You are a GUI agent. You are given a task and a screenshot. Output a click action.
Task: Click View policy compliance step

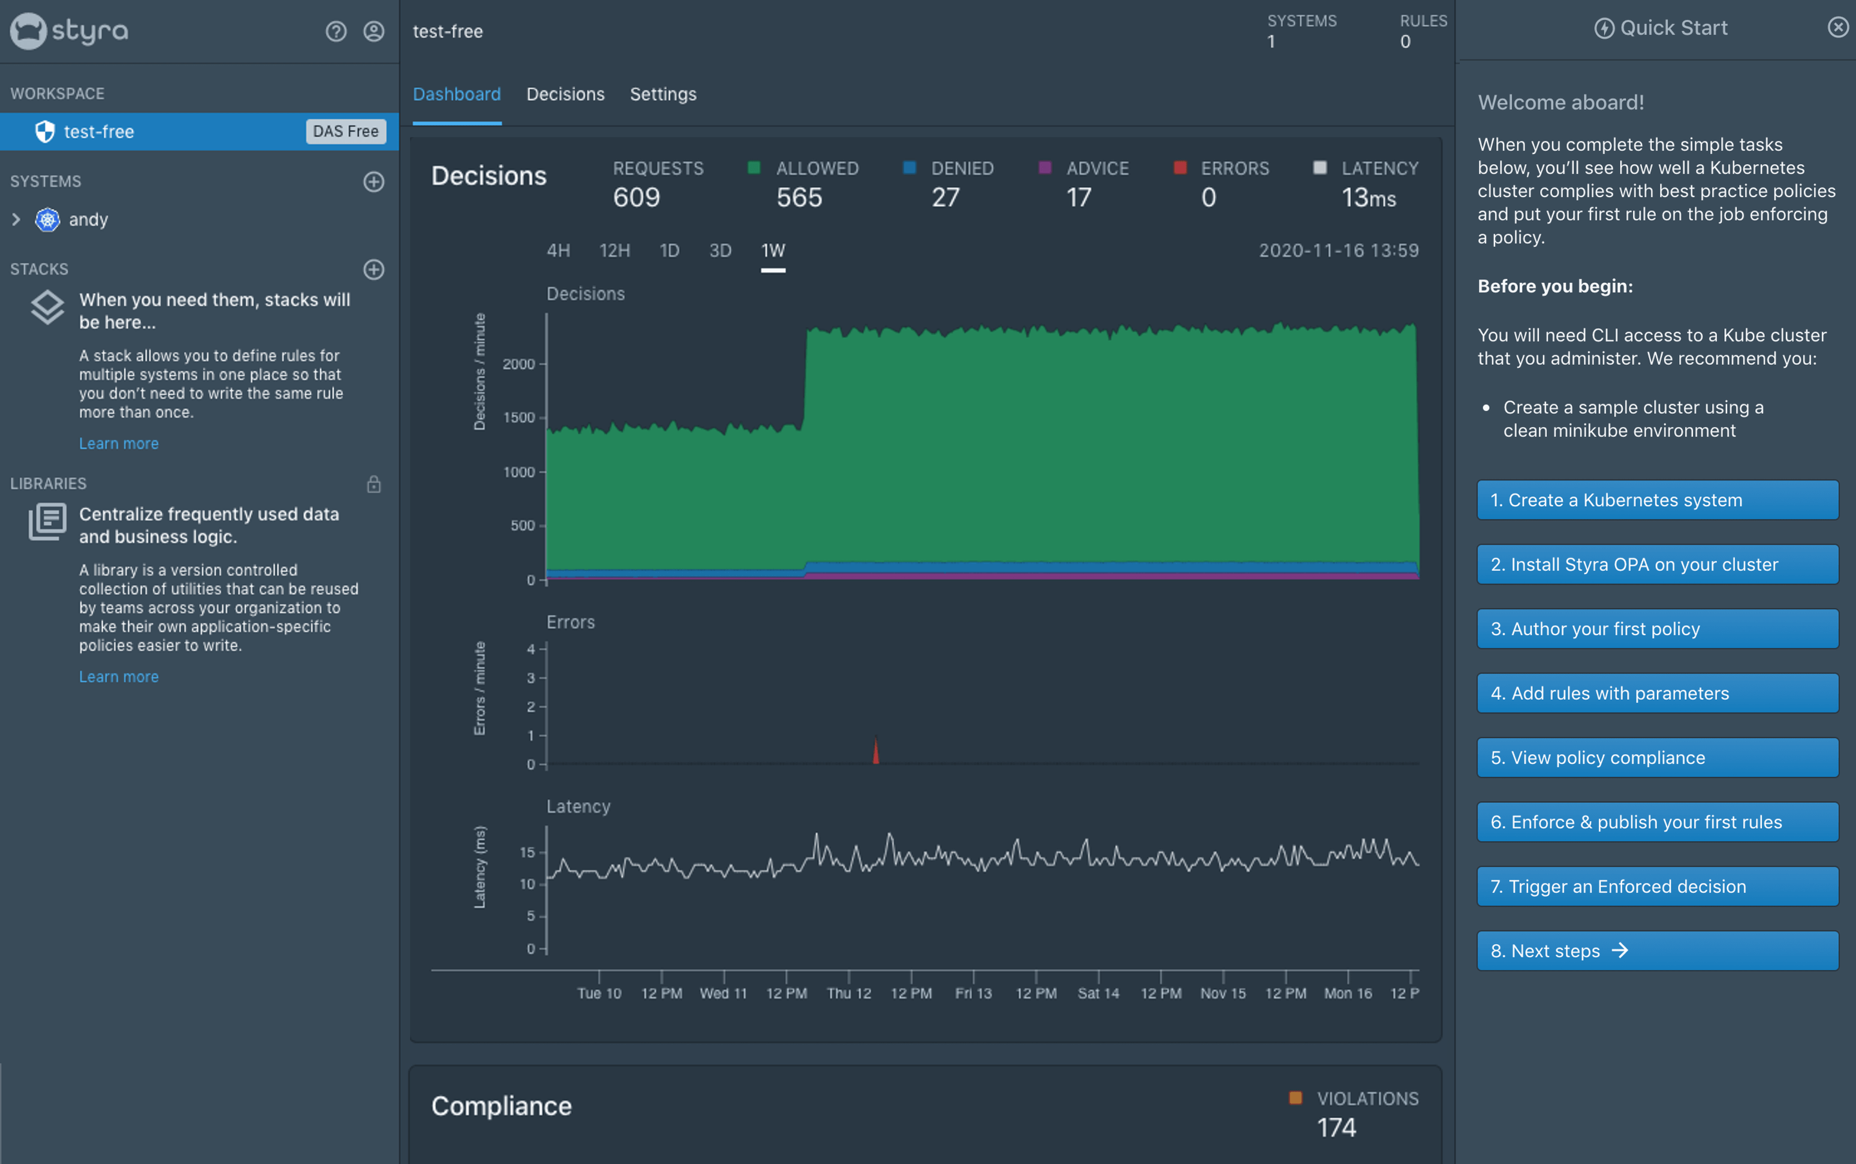click(1658, 757)
